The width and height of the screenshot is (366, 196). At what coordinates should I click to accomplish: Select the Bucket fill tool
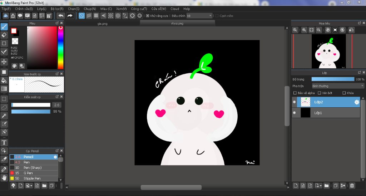pyautogui.click(x=4, y=80)
